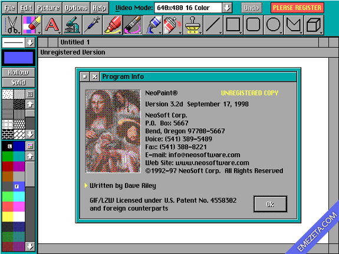Image resolution: width=339 pixels, height=254 pixels.
Task: Open the Options menu
Action: click(x=76, y=8)
